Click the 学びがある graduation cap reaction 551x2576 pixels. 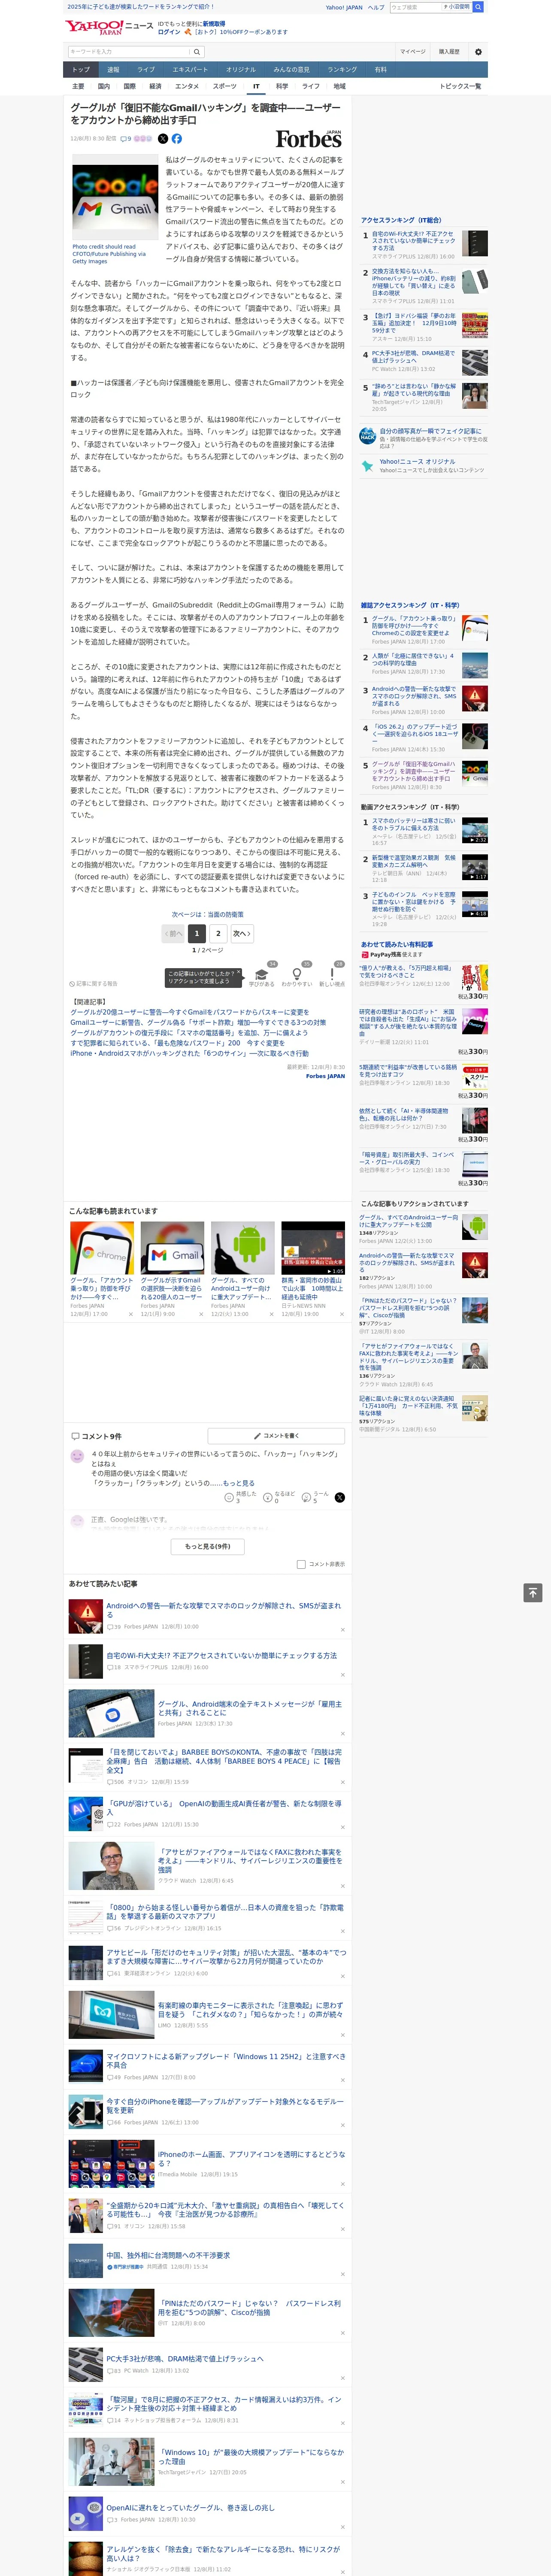point(262,975)
